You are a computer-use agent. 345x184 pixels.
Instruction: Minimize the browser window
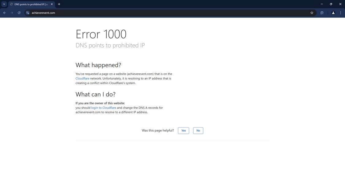321,4
